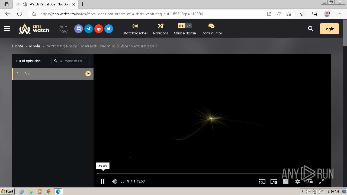
Task: Open the Twitter profile link
Action: pyautogui.click(x=109, y=29)
